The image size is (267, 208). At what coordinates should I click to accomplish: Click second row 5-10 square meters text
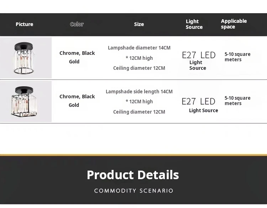tap(237, 100)
